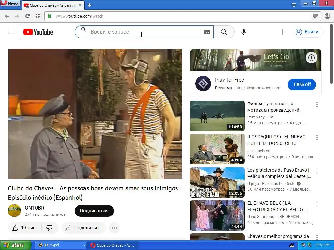Open Opera tab menu icon in title bar
334x250 pixels.
294,5
